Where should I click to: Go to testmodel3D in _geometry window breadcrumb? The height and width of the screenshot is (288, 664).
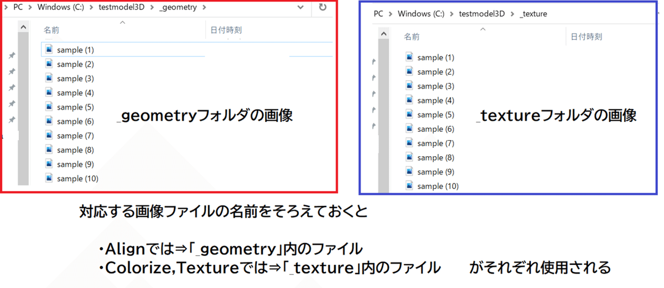coord(122,8)
